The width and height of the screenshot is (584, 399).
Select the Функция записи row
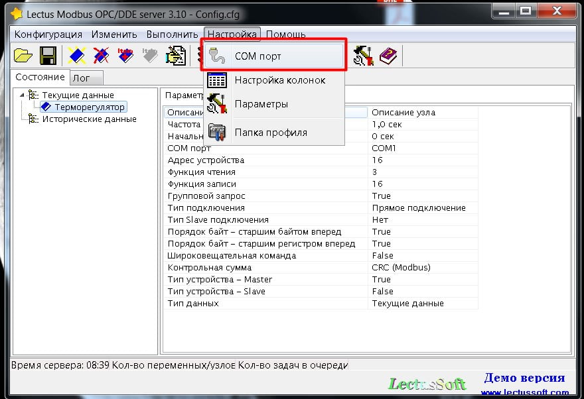321,184
